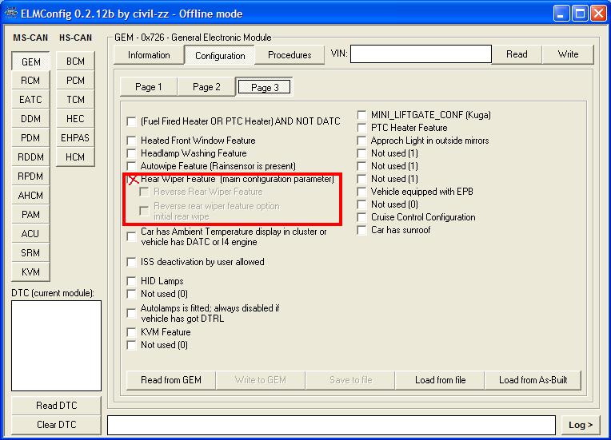The width and height of the screenshot is (611, 440).
Task: Switch to Page 1 tab
Action: coord(148,87)
